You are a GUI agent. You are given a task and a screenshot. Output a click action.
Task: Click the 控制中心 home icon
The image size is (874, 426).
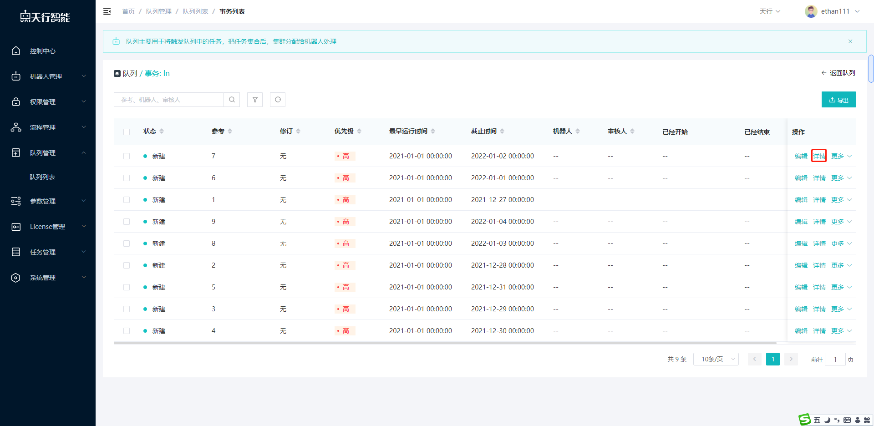tap(16, 51)
